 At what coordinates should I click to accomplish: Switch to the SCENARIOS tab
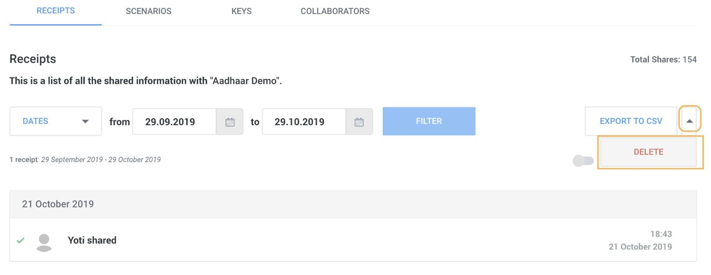tap(149, 11)
